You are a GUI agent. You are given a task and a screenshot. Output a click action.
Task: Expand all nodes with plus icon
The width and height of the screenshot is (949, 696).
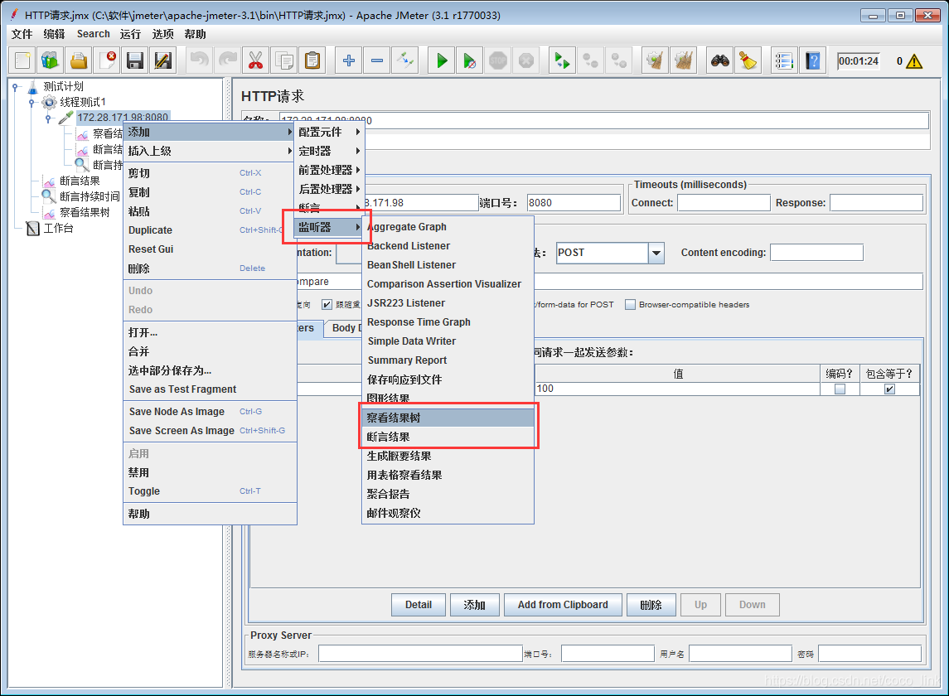click(349, 60)
